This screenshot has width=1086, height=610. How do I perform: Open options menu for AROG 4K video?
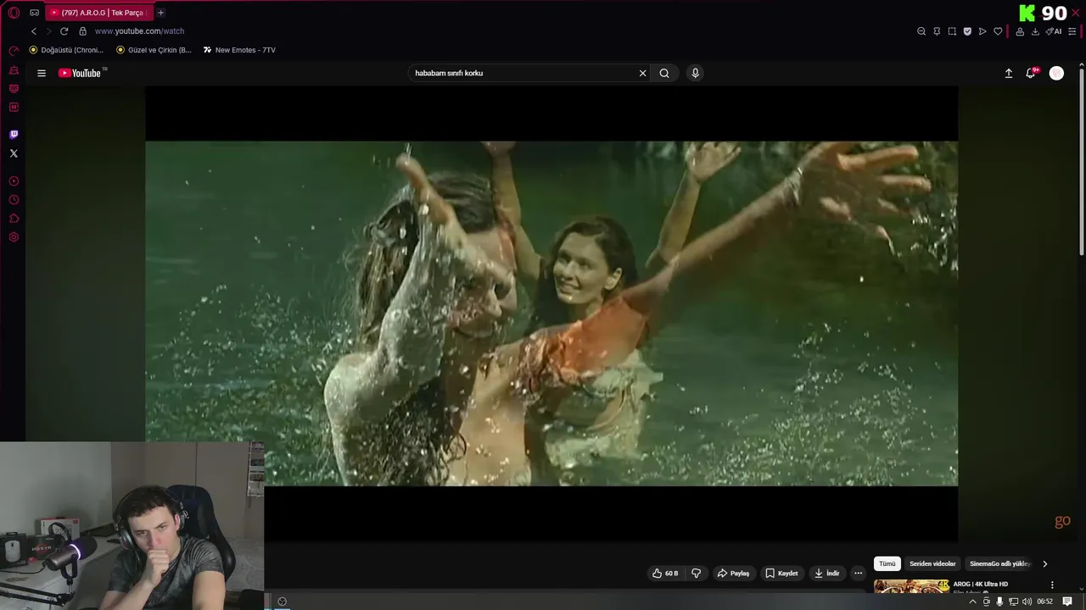tap(1052, 585)
